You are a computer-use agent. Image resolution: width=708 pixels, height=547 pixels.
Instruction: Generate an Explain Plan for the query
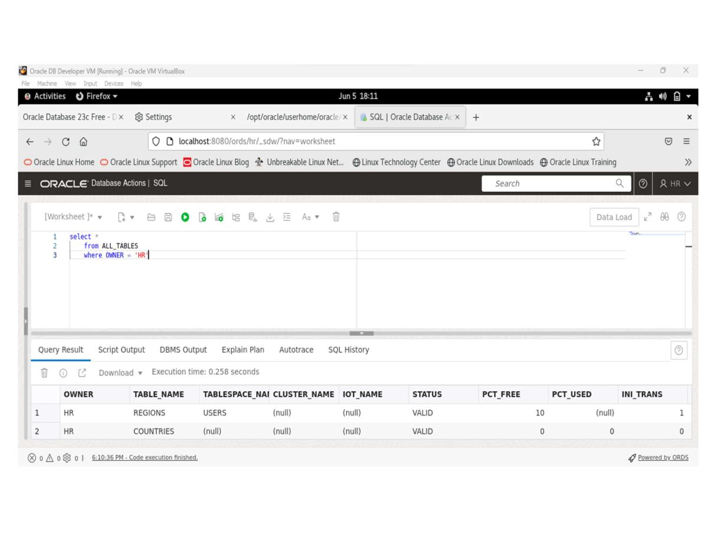(x=235, y=217)
